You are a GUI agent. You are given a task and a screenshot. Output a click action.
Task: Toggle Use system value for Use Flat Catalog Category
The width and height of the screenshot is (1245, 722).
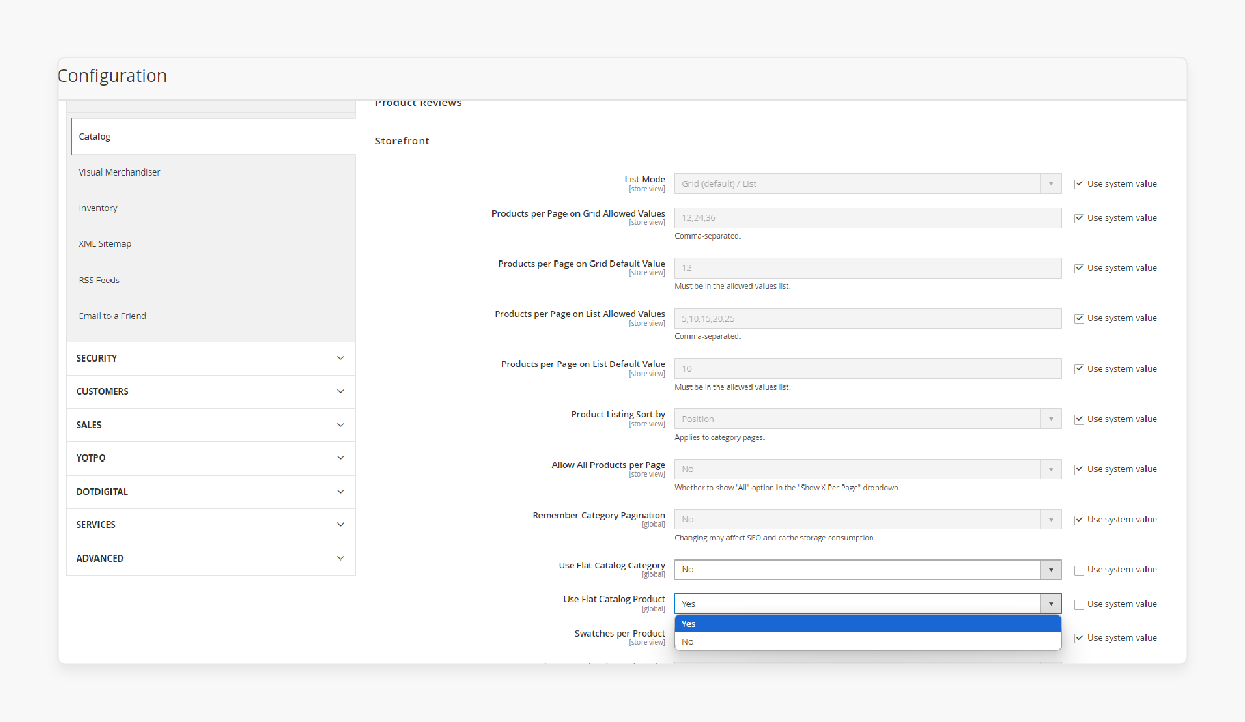(x=1078, y=569)
